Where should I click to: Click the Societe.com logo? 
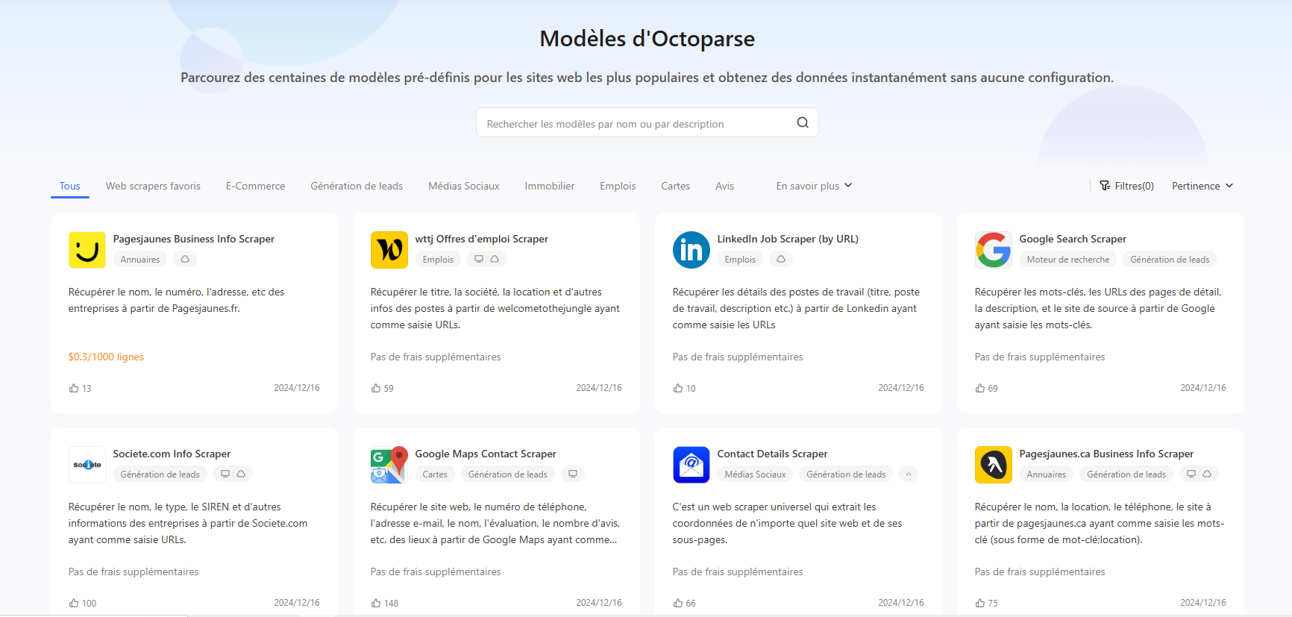tap(87, 465)
